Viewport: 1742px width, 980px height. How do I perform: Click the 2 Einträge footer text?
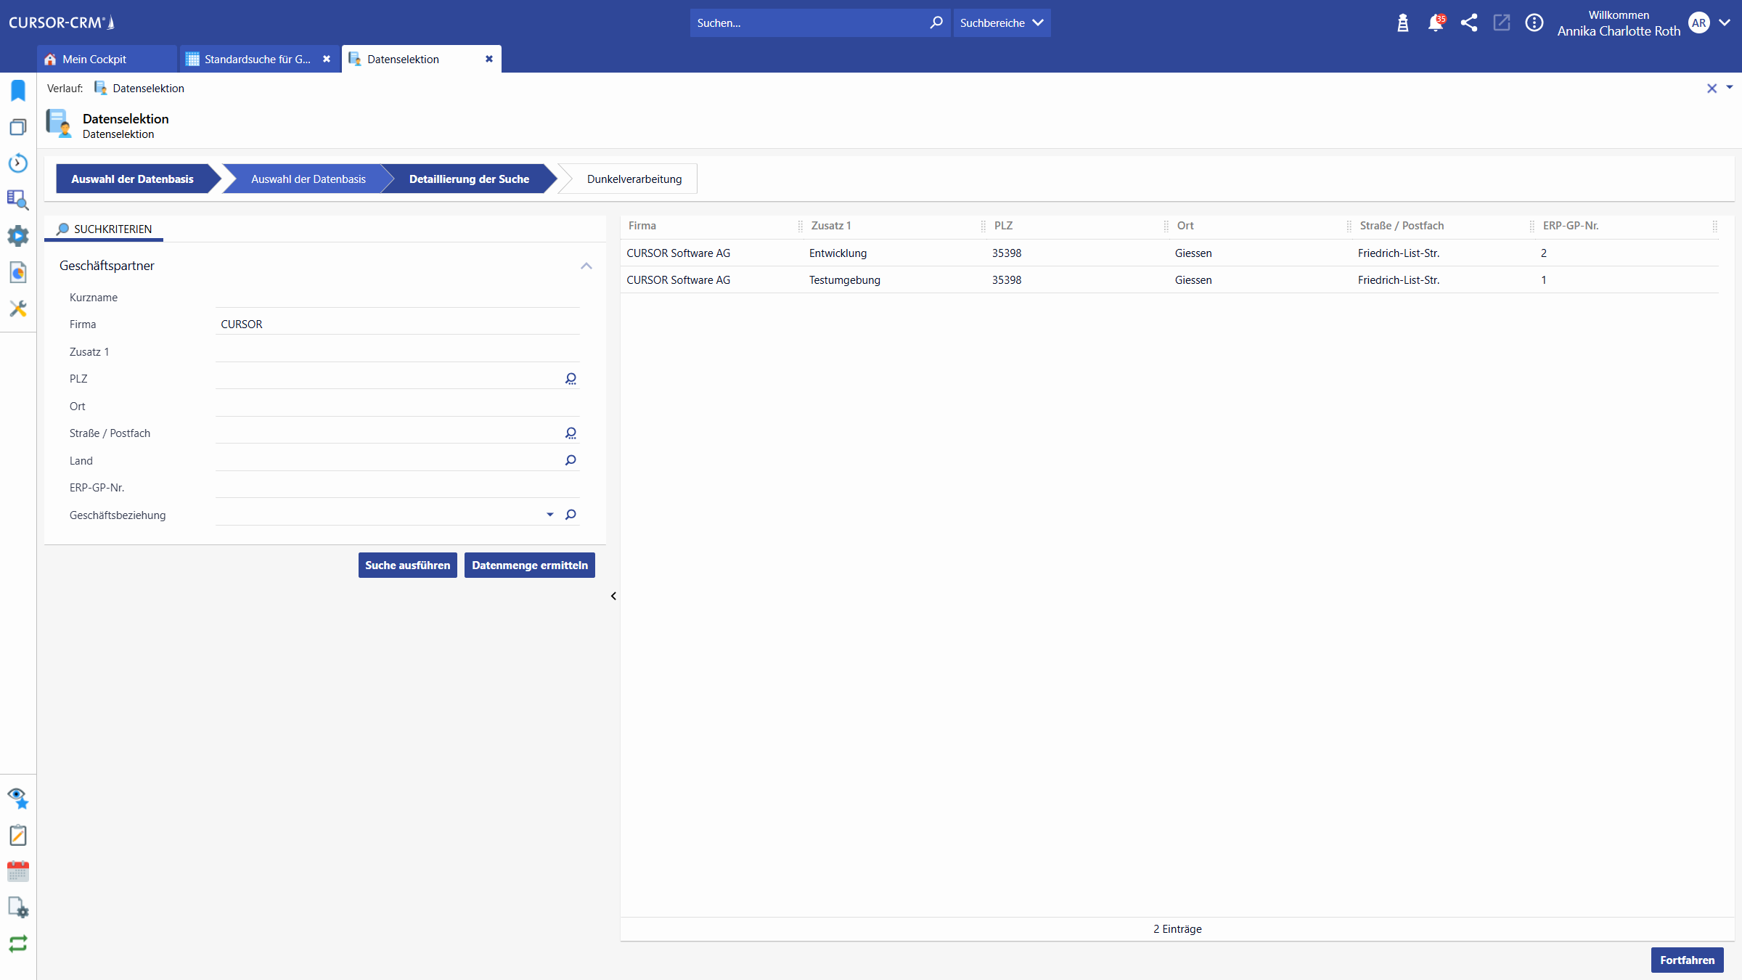(x=1177, y=929)
